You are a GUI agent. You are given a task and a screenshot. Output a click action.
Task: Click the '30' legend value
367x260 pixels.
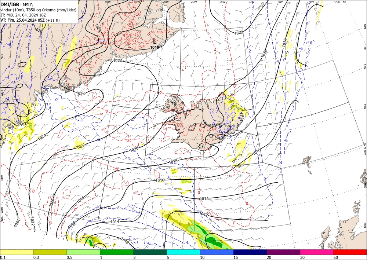click(x=302, y=257)
